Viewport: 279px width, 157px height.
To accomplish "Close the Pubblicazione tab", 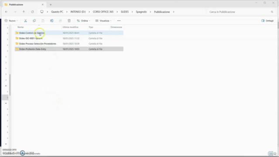I will (43, 4).
